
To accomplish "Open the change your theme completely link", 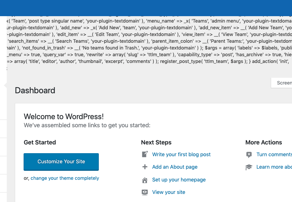I will (65, 178).
